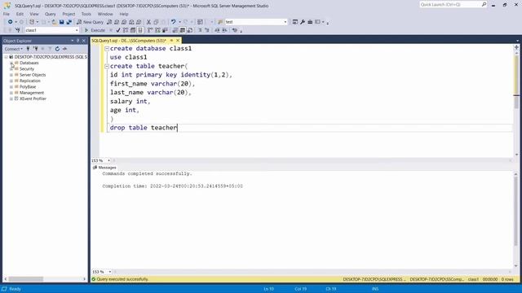Open the Query menu
Image resolution: width=522 pixels, height=293 pixels.
coord(51,14)
